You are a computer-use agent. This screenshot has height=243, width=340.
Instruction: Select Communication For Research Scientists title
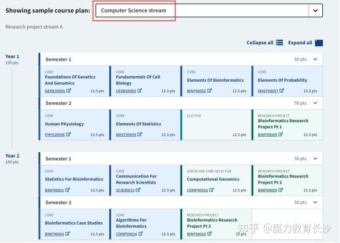click(136, 179)
